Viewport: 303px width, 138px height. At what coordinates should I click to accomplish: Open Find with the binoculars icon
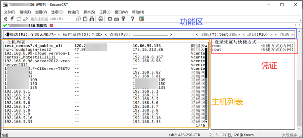coord(92,19)
